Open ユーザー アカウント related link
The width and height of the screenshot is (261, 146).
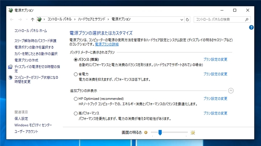point(26,132)
